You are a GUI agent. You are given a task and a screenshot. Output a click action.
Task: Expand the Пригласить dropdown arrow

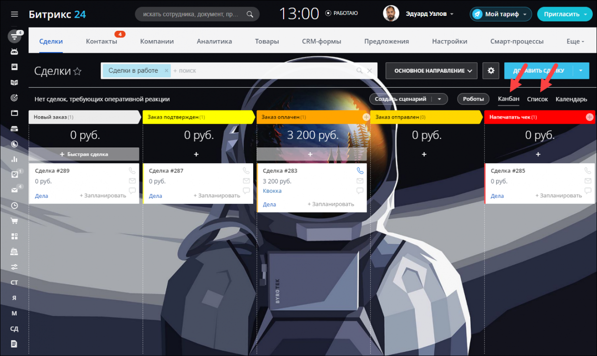point(585,14)
